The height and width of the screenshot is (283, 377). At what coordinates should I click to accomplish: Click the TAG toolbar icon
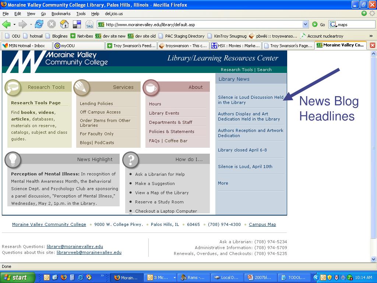point(89,25)
